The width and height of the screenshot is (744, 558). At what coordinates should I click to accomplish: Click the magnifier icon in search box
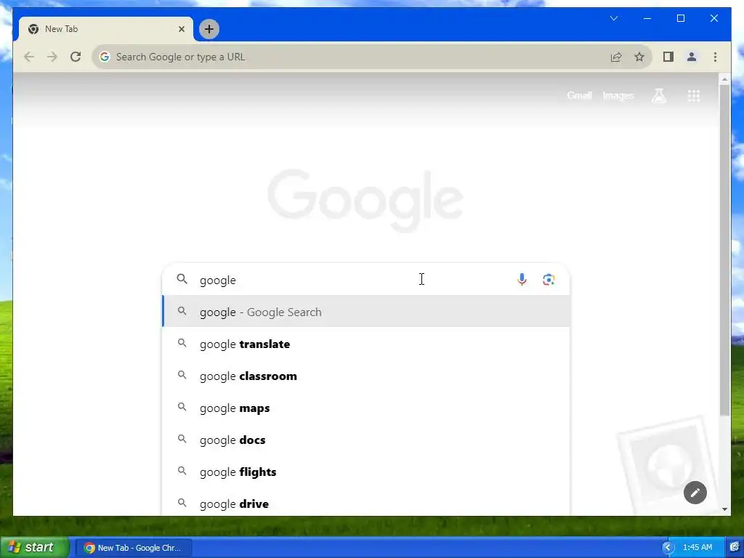tap(182, 279)
